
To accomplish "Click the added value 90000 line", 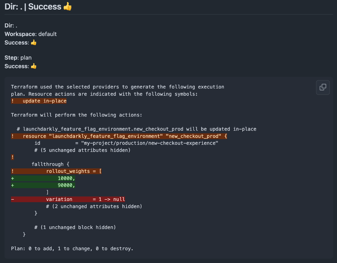I will click(x=43, y=185).
